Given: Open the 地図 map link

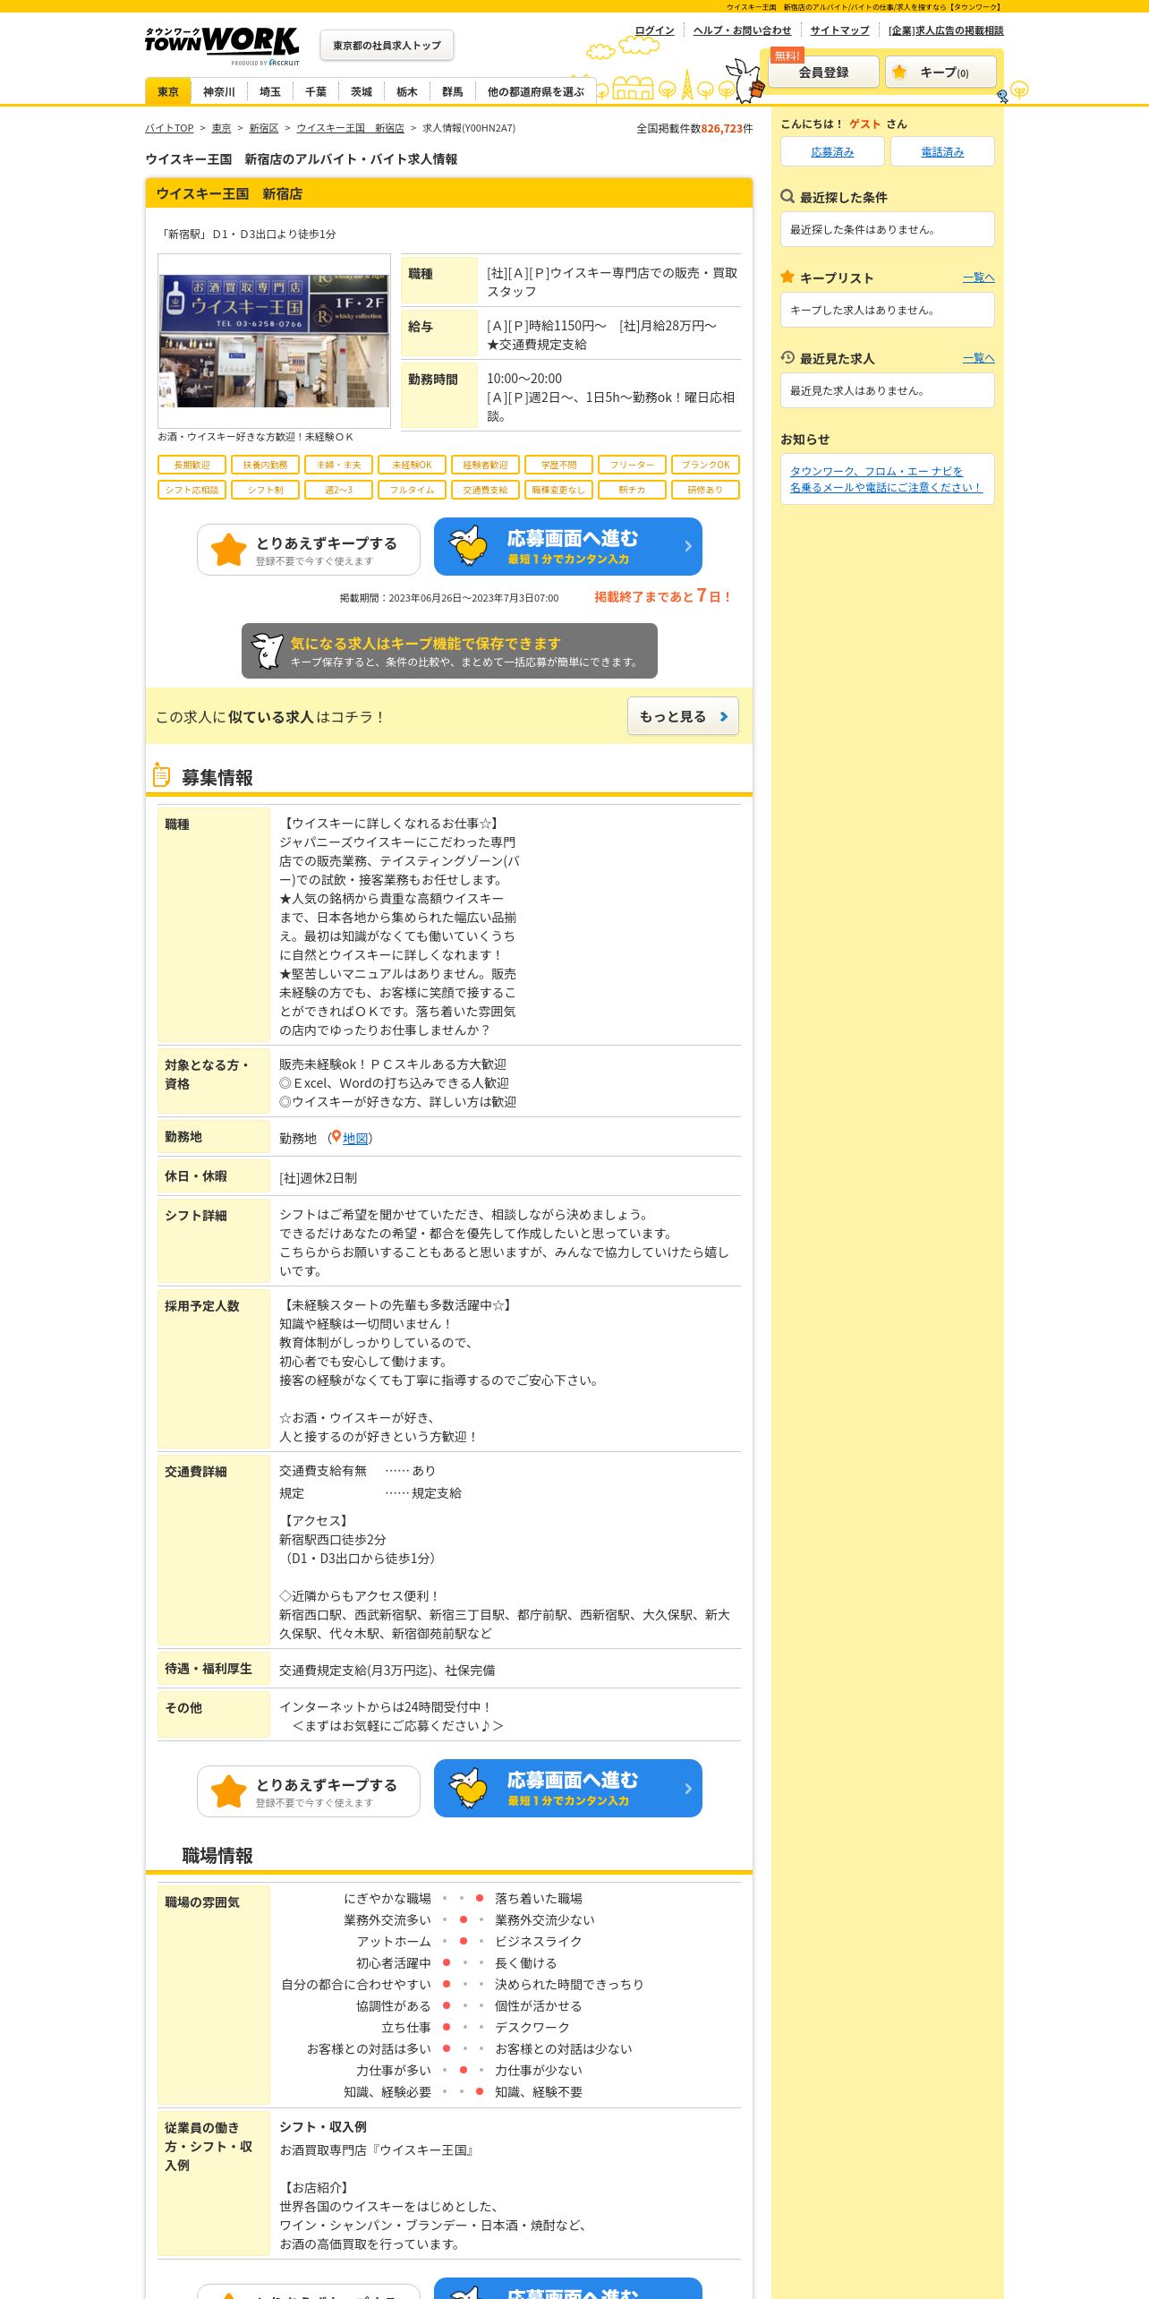Looking at the screenshot, I should pos(355,1138).
